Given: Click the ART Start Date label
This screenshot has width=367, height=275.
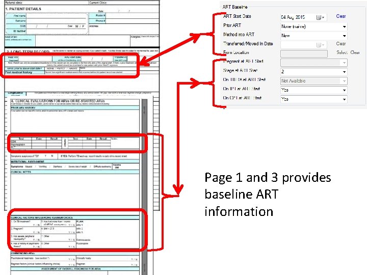Looking at the screenshot, I should pyautogui.click(x=237, y=16).
